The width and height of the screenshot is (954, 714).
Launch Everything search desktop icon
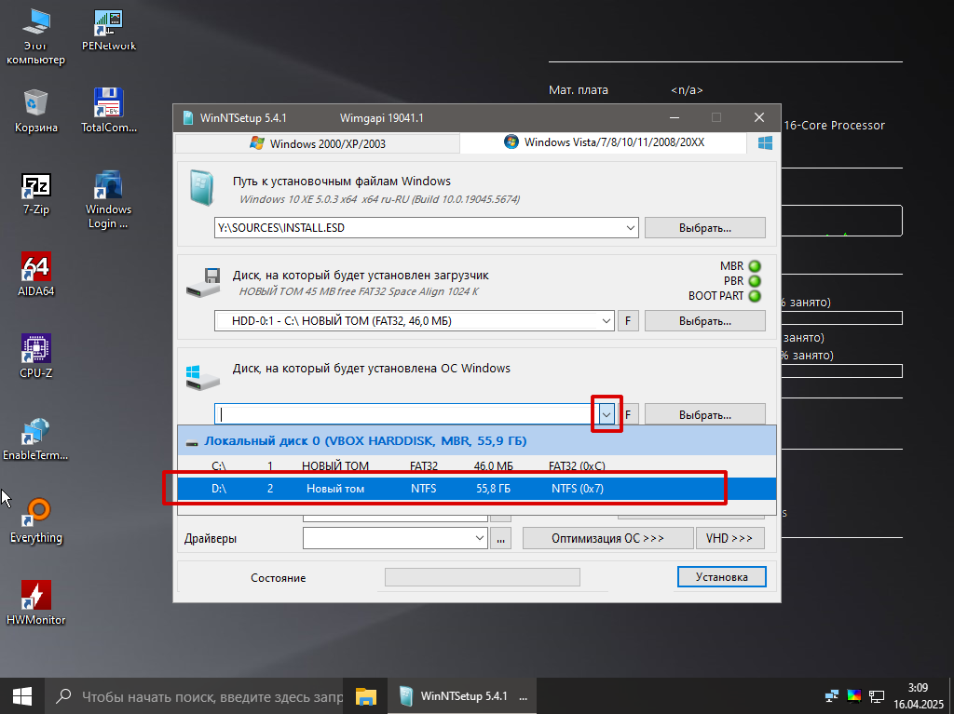click(x=36, y=521)
